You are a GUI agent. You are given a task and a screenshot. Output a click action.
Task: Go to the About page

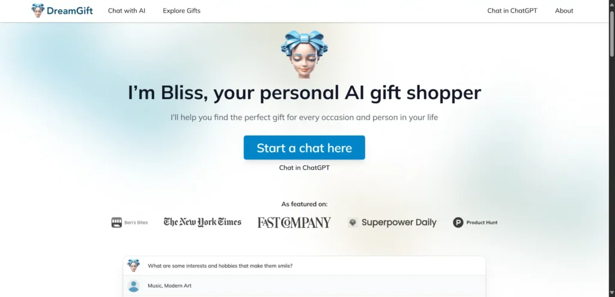[564, 11]
